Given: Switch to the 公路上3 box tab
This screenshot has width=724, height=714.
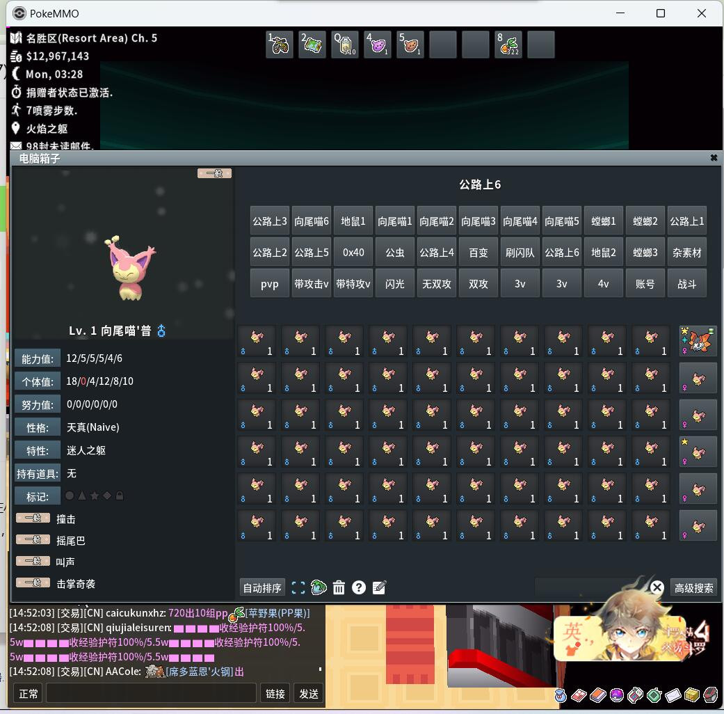Looking at the screenshot, I should (x=270, y=221).
